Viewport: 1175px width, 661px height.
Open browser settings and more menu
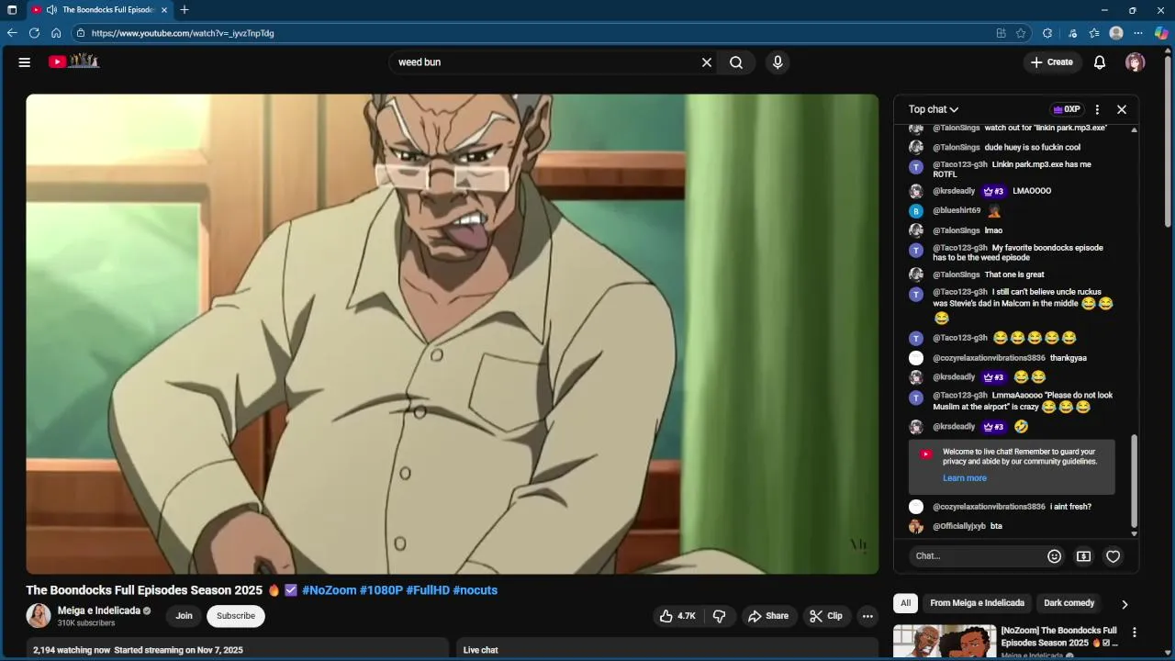[x=1138, y=33]
